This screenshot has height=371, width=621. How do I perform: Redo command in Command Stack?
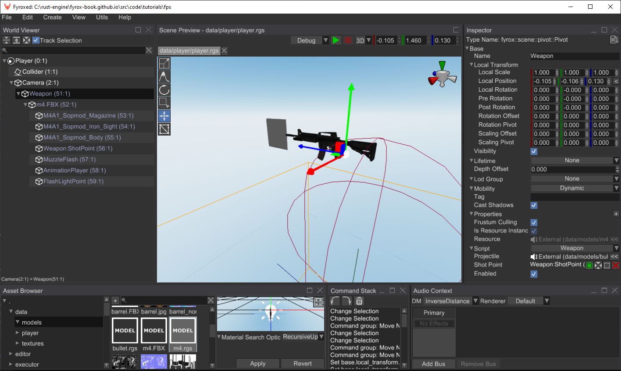(347, 301)
